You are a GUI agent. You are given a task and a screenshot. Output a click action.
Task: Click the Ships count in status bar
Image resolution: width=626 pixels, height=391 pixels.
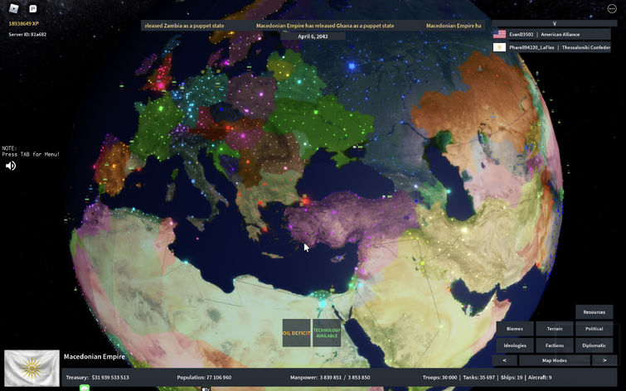(511, 378)
